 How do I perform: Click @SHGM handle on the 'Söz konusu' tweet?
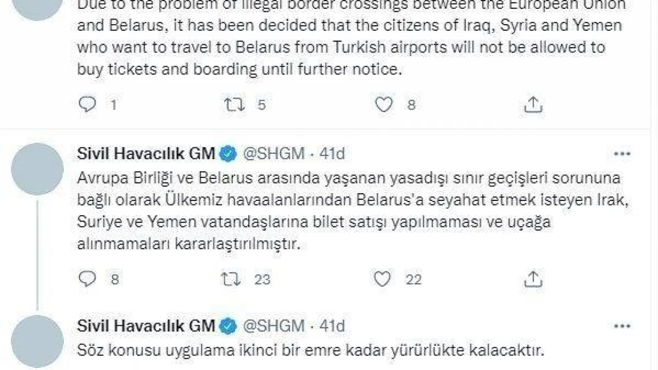pyautogui.click(x=273, y=326)
